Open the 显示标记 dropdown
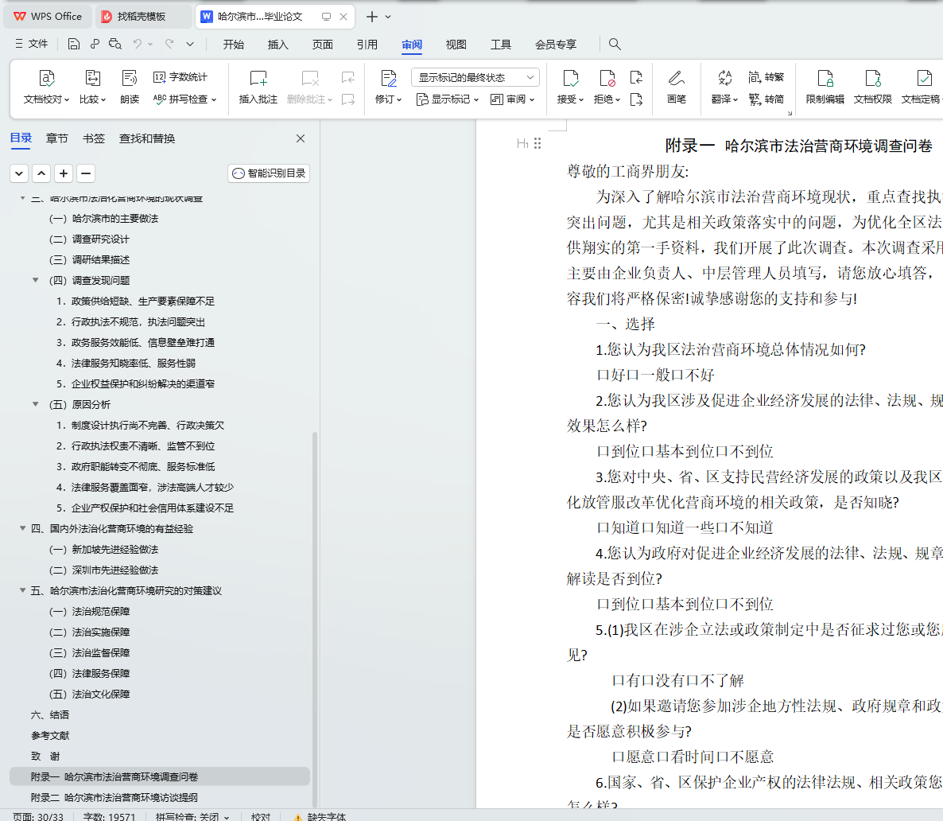The width and height of the screenshot is (943, 821). point(448,99)
